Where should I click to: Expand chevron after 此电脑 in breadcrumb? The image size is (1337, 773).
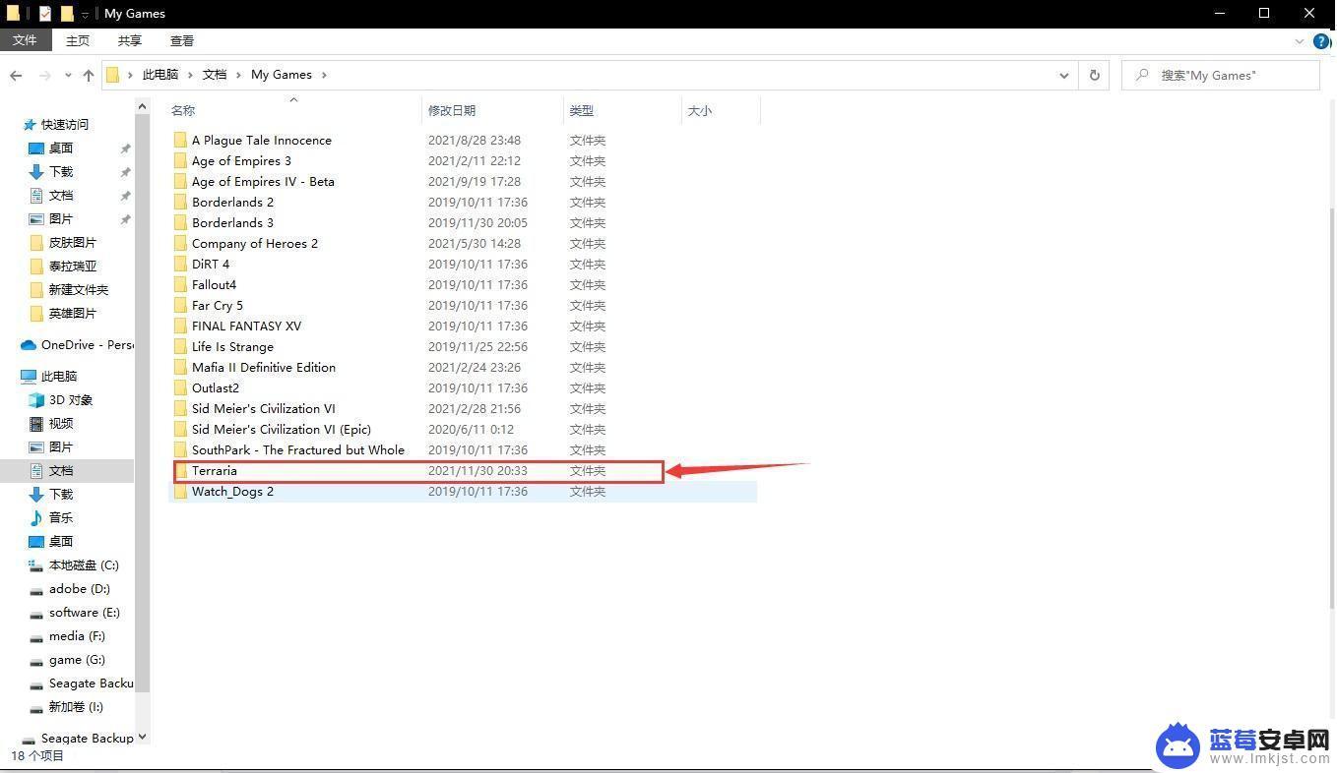click(190, 75)
